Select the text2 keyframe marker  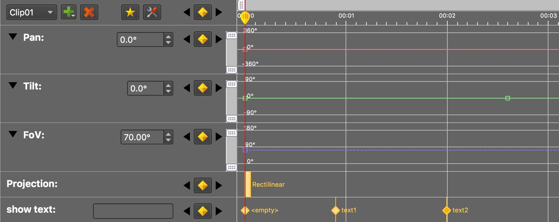pyautogui.click(x=446, y=210)
